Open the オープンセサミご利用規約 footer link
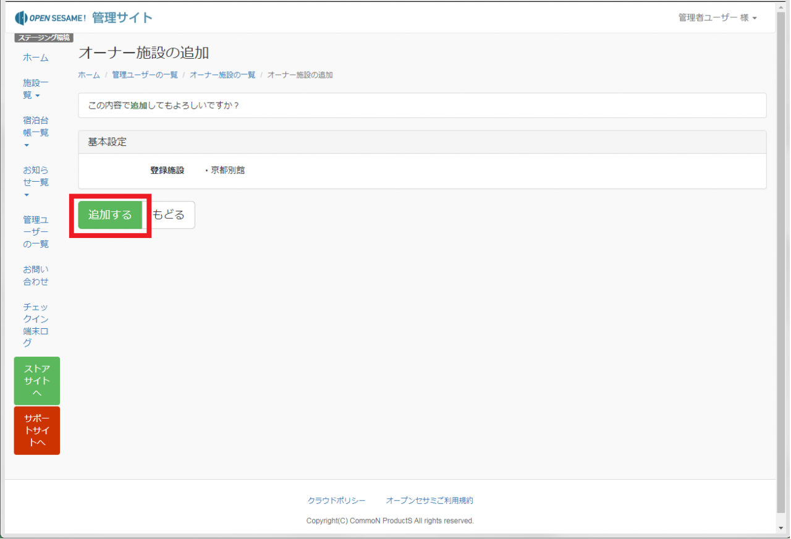 coord(429,501)
